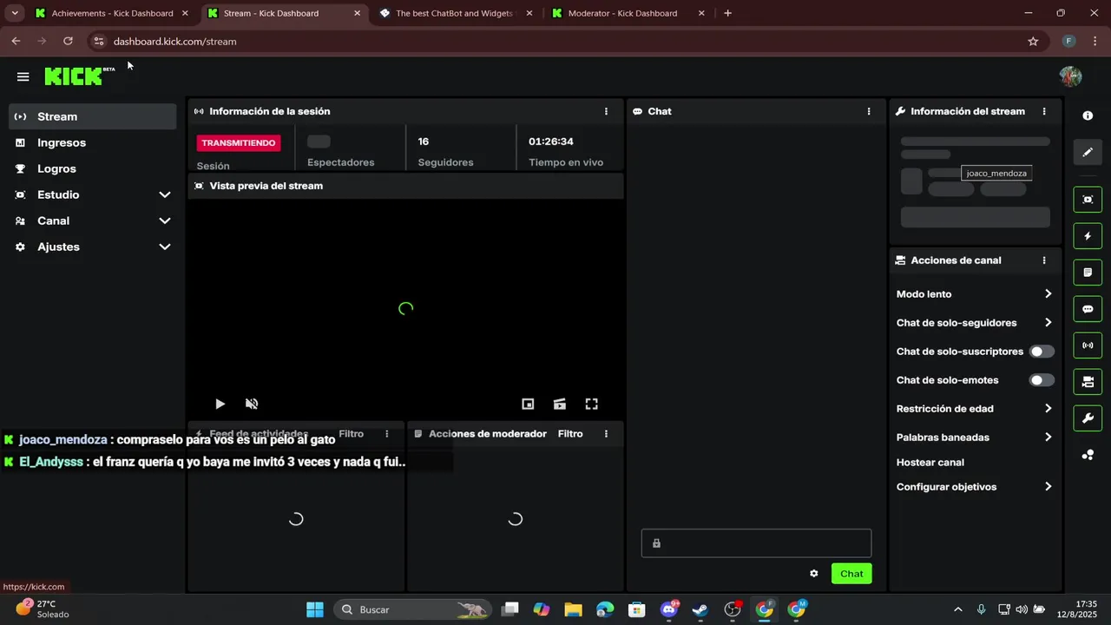Click the TRANSMITIENDO status badge

point(239,143)
